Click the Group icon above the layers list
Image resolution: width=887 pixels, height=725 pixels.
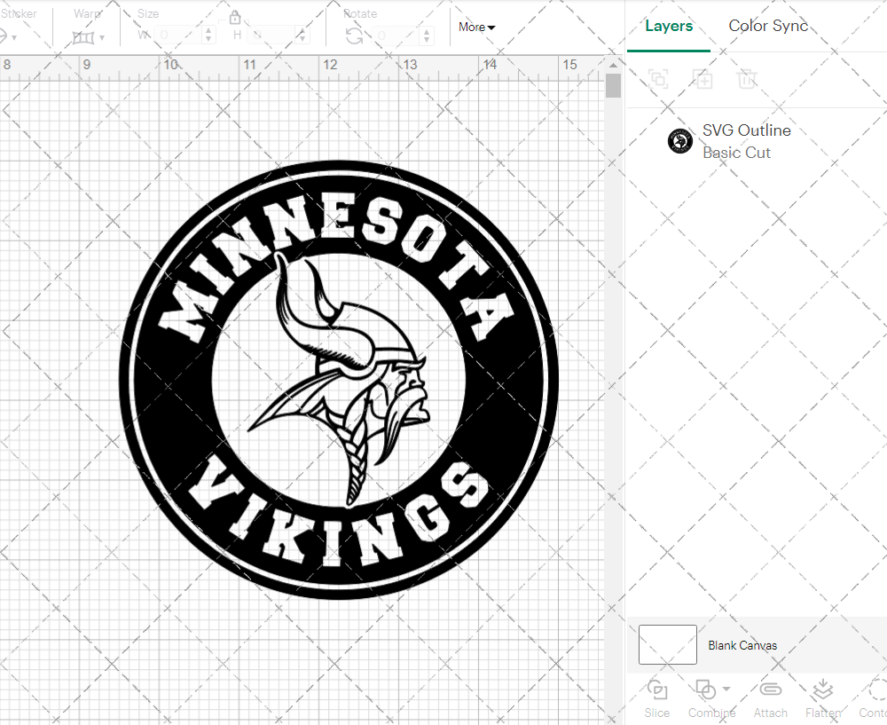coord(658,79)
